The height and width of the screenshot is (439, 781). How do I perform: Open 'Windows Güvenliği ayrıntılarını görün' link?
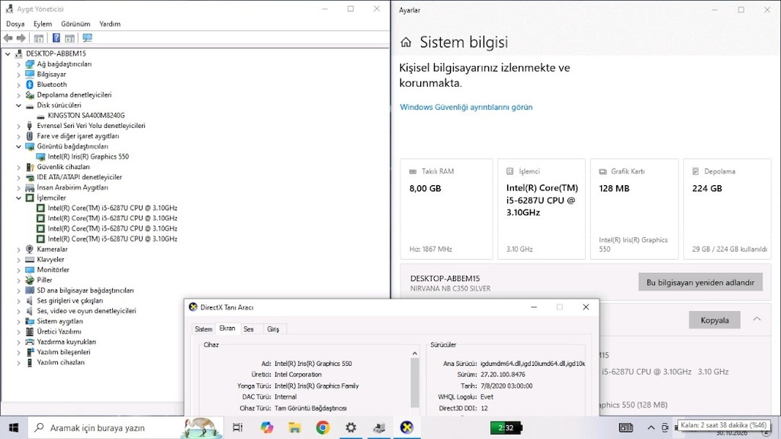click(466, 107)
